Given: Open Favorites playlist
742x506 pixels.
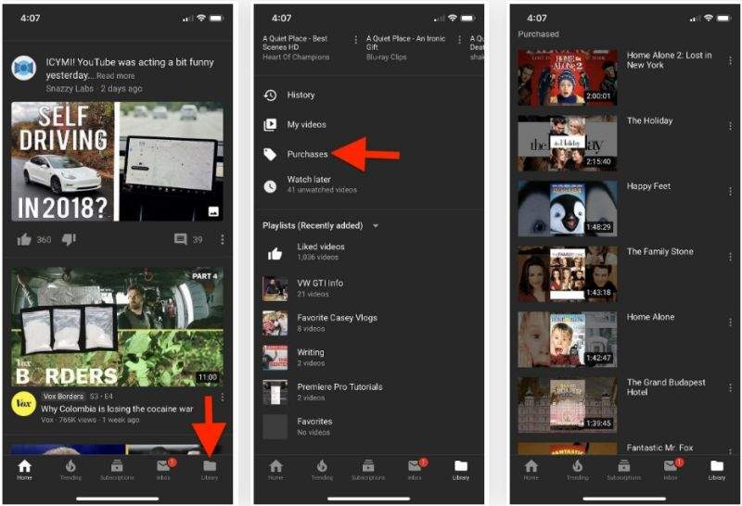Looking at the screenshot, I should click(368, 426).
